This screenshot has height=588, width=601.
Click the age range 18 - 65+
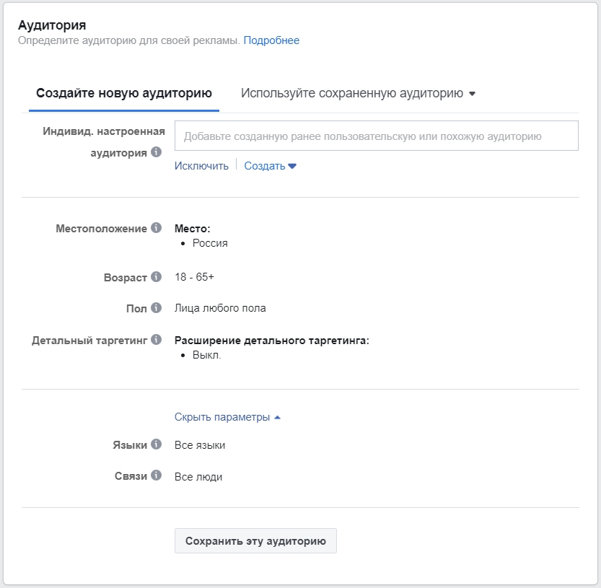[x=194, y=277]
